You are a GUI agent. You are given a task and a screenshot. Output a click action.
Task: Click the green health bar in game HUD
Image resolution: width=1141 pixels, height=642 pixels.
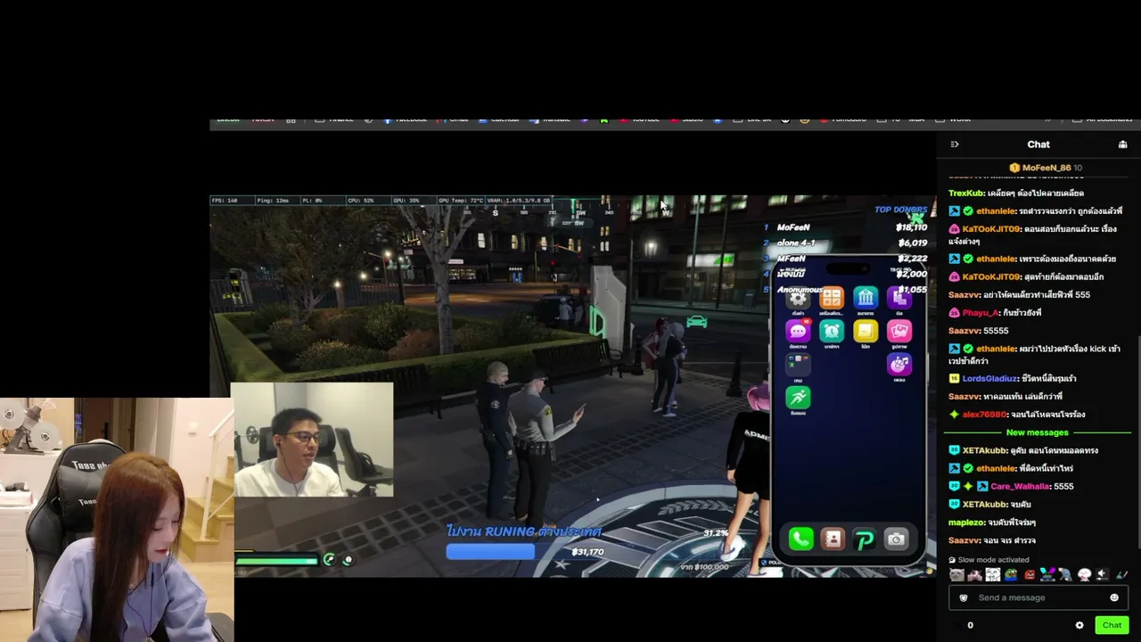coord(276,560)
